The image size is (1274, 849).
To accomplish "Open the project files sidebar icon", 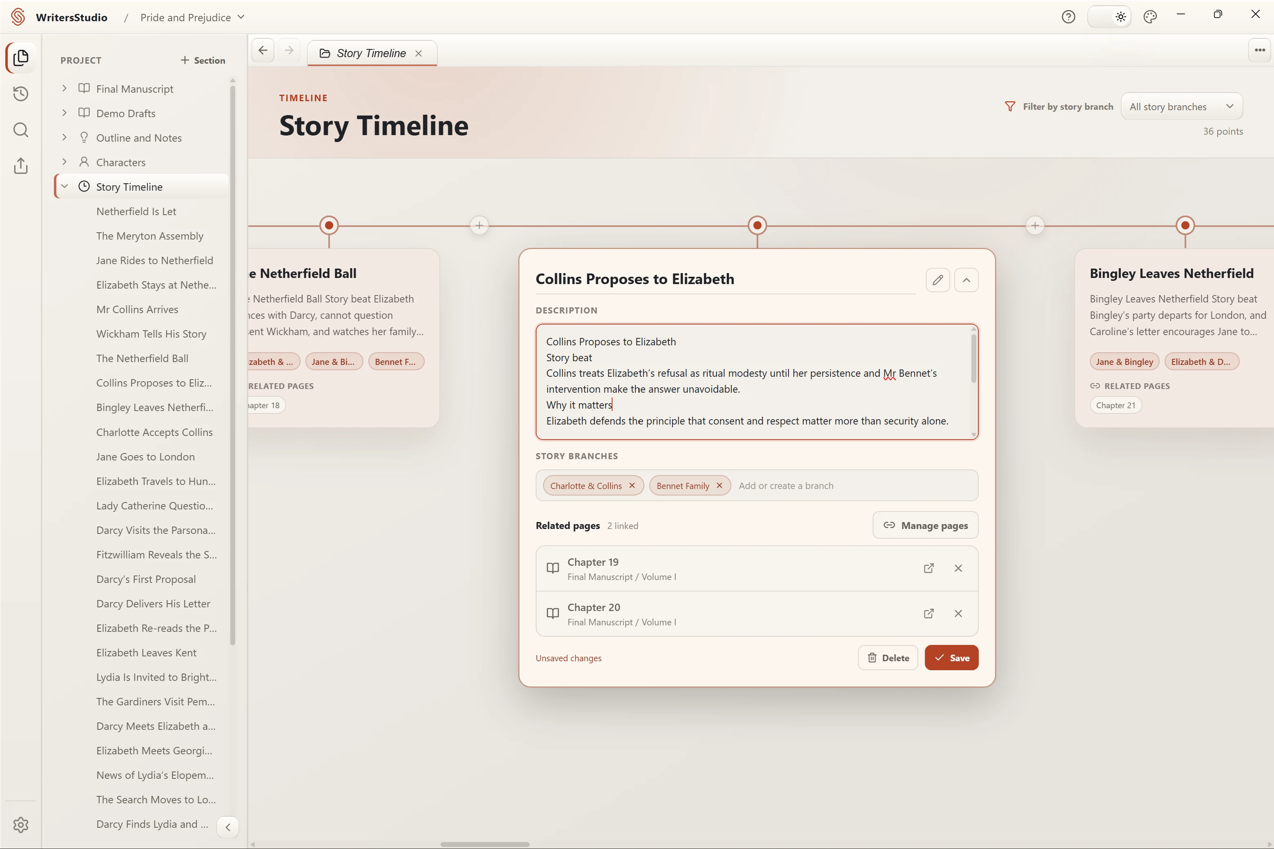I will 20,58.
